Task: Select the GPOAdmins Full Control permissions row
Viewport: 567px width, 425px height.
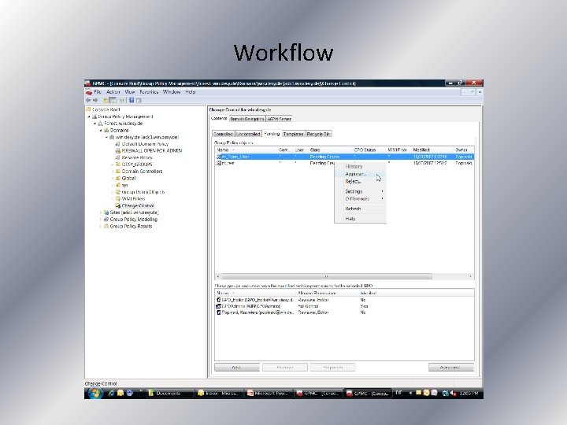Action: (x=344, y=306)
